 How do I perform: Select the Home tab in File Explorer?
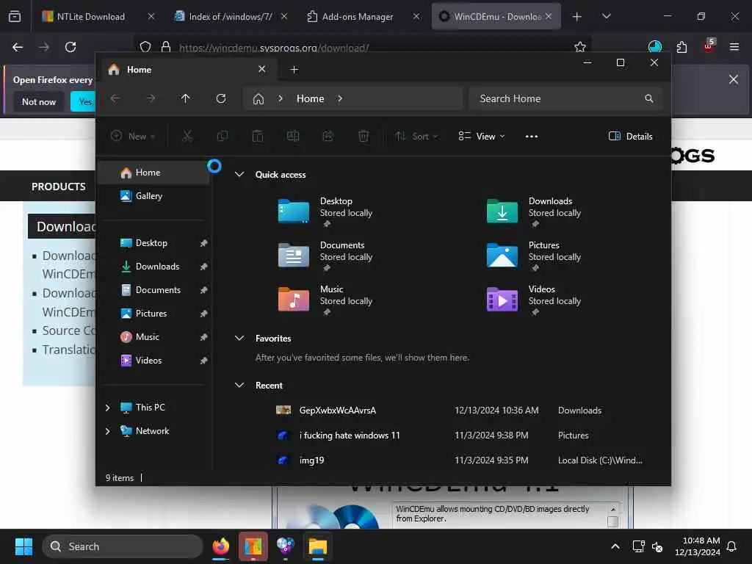pyautogui.click(x=187, y=70)
